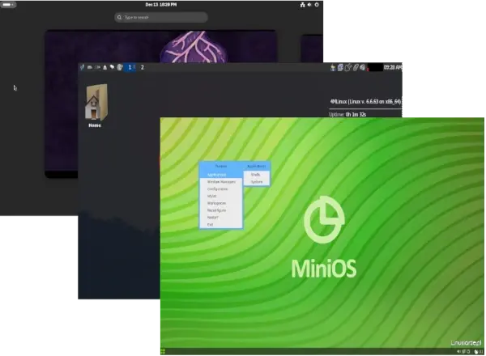
Task: Open Shells entry in MiniOS submenu
Action: (x=256, y=175)
